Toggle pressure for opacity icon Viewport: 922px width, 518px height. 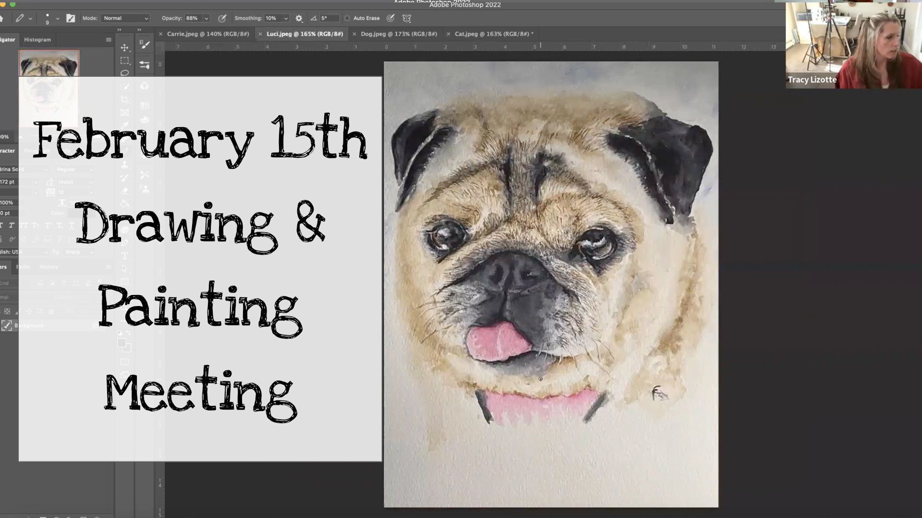tap(222, 18)
